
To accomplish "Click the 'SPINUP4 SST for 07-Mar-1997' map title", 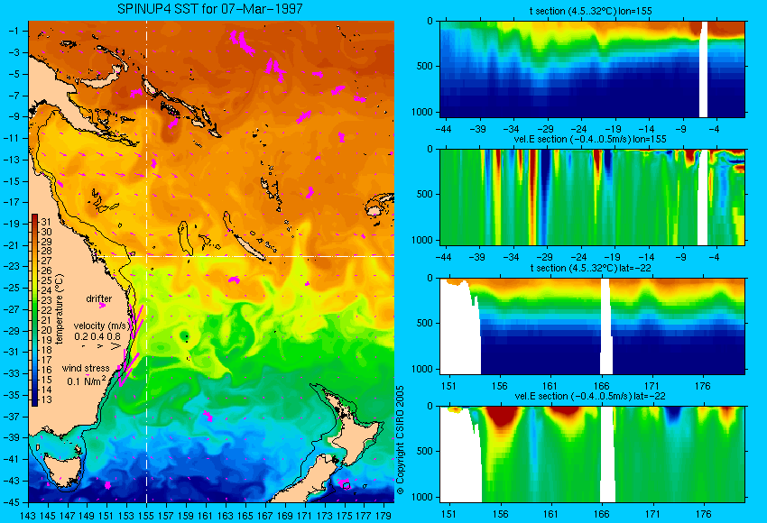I will pos(210,9).
